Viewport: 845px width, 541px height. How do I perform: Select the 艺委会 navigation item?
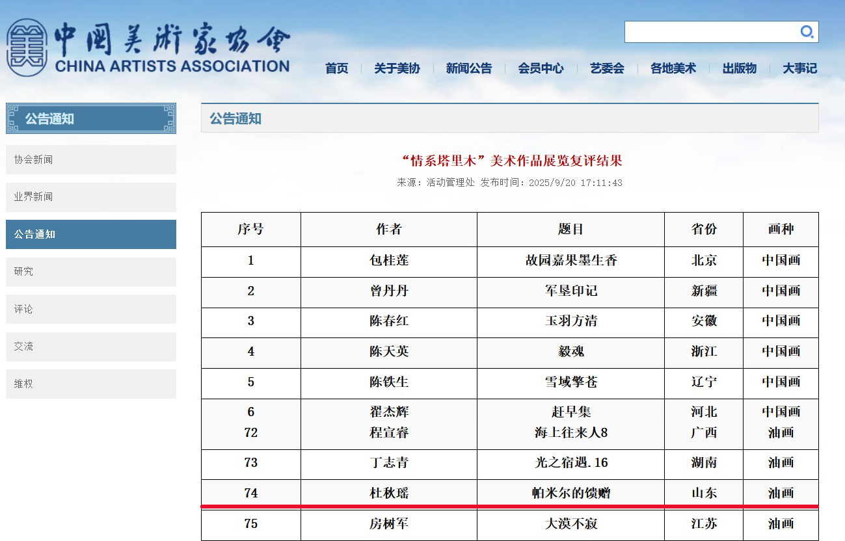607,68
